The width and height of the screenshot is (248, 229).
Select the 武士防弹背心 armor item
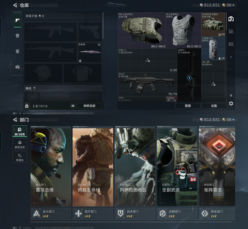[x=183, y=30]
